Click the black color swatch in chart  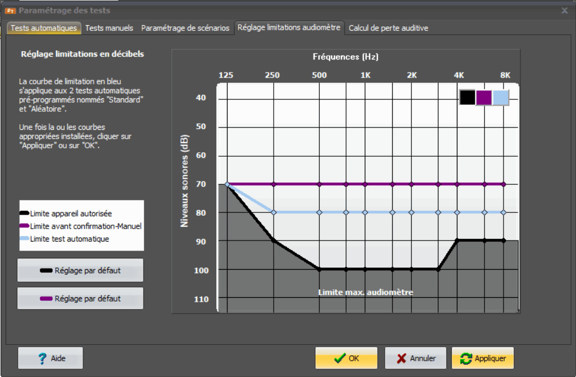(x=468, y=97)
